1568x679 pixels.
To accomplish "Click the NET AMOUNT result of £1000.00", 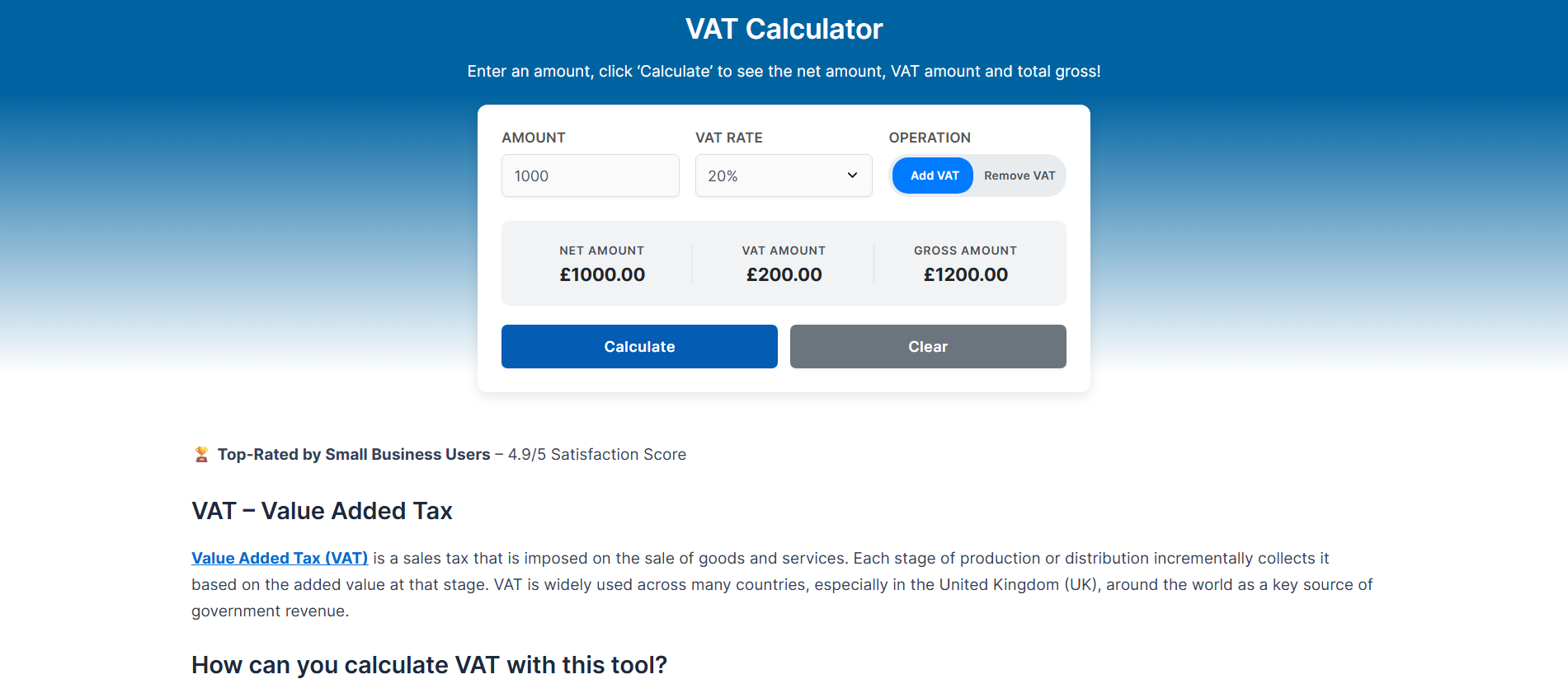I will tap(602, 274).
